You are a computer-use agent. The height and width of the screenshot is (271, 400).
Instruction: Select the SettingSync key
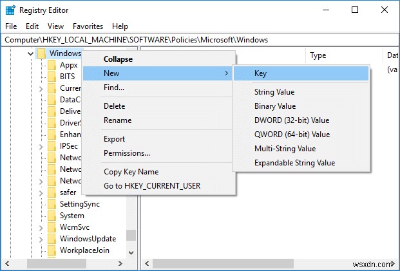(80, 204)
